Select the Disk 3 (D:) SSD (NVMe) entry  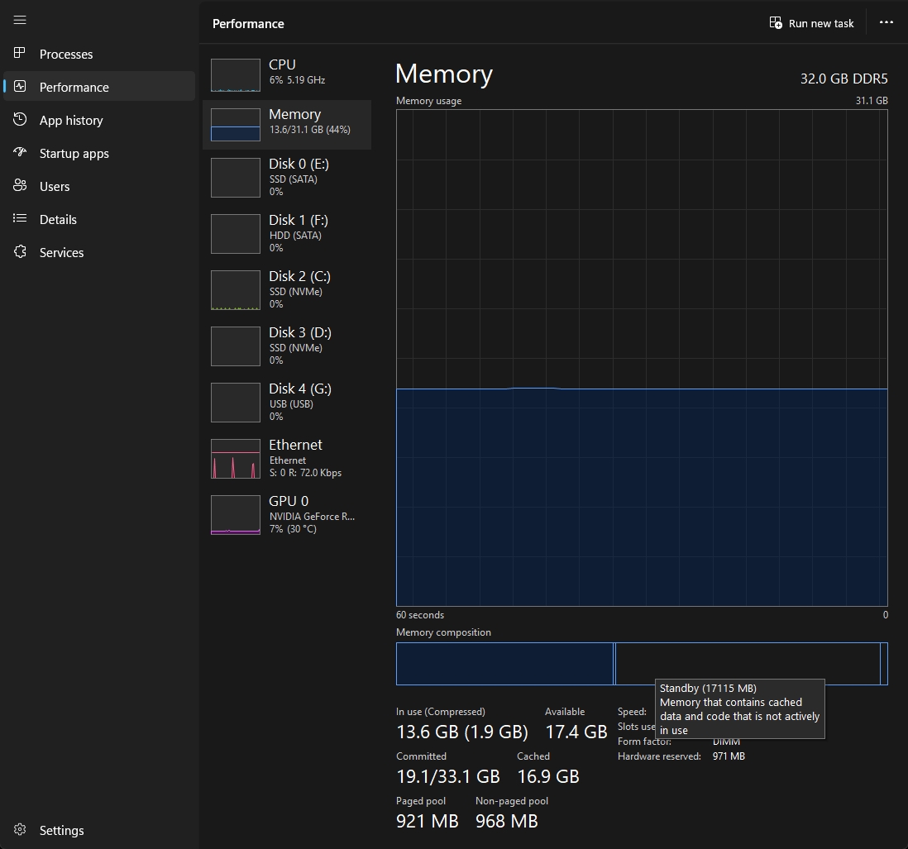[287, 346]
